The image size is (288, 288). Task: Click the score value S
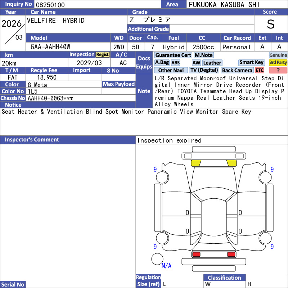(x=271, y=24)
